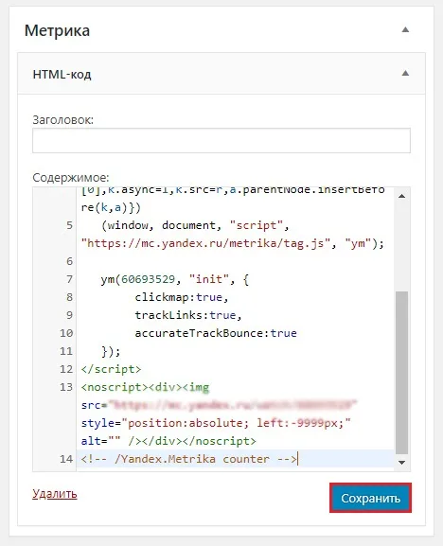Click the closing </script> tag line

point(111,369)
